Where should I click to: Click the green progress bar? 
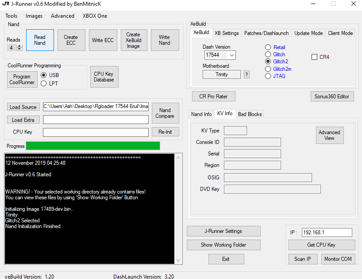93,146
